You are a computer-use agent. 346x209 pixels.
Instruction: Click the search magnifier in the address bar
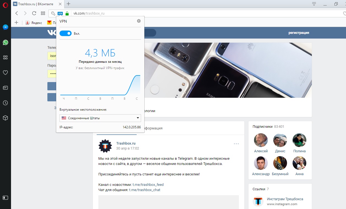coord(53,13)
